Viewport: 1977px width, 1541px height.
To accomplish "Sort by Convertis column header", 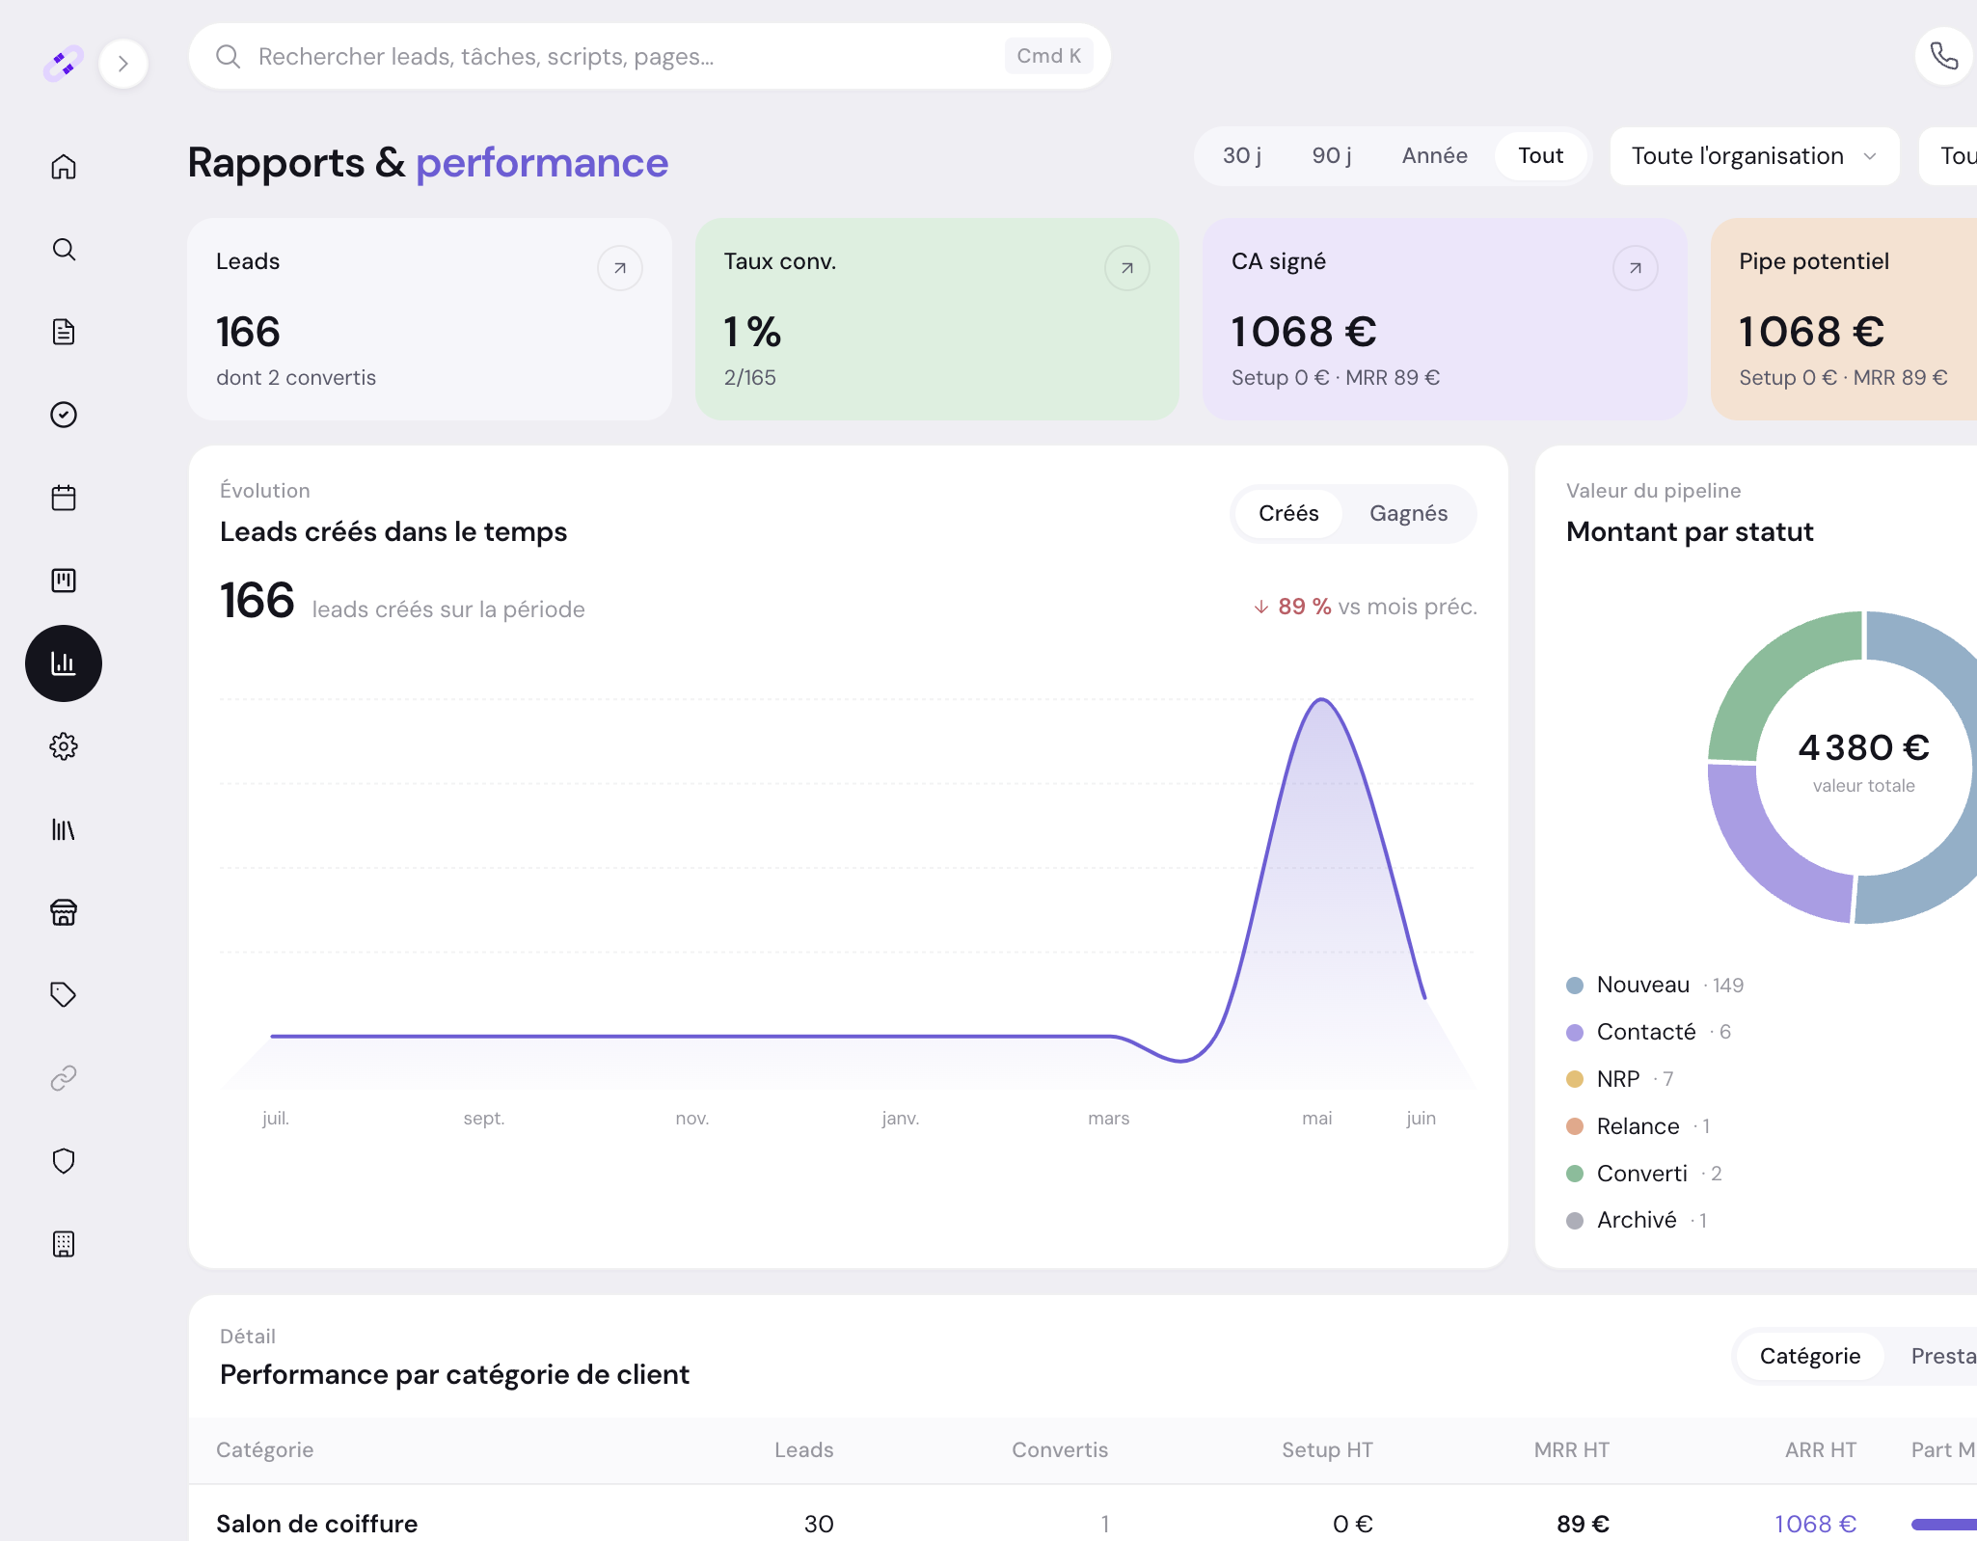I will coord(1060,1450).
